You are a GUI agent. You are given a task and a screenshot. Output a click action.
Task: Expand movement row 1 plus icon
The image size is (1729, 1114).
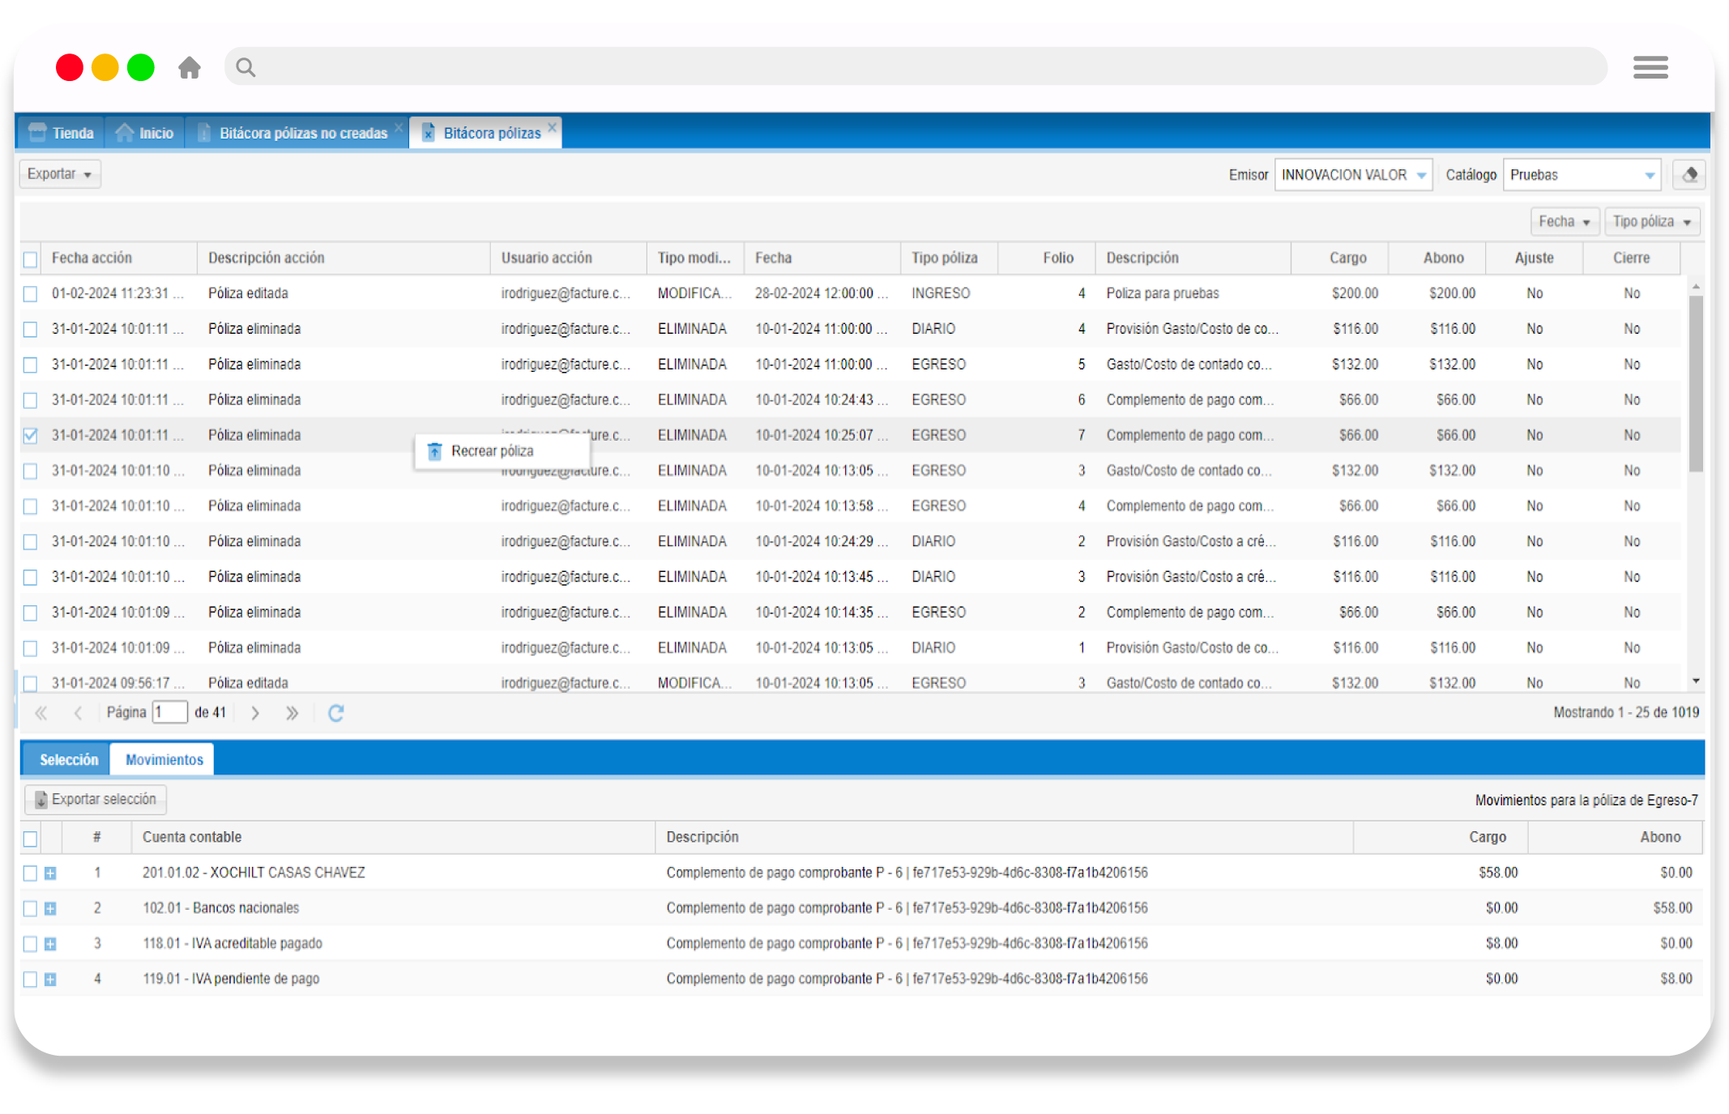point(50,873)
